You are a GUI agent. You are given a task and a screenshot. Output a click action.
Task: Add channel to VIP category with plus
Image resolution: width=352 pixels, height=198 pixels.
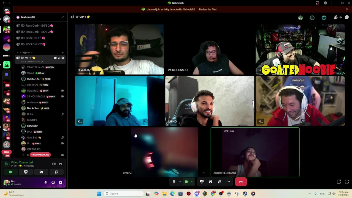pos(62,53)
